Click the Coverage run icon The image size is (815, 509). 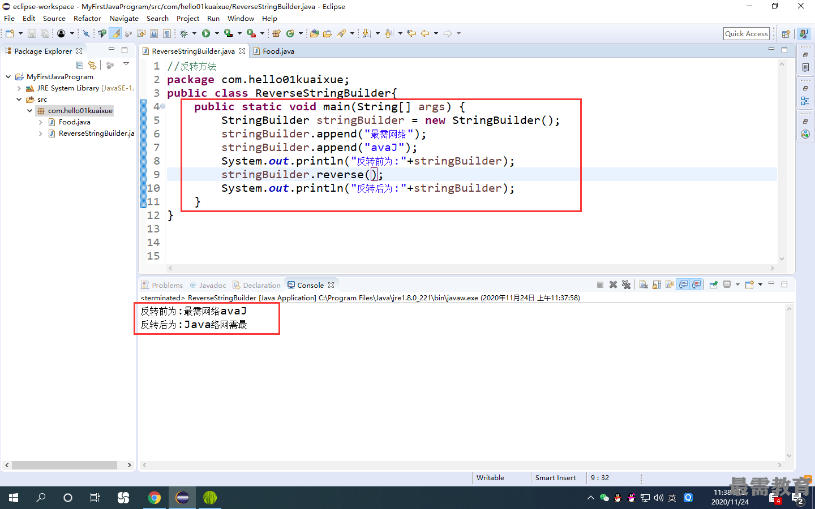point(228,33)
